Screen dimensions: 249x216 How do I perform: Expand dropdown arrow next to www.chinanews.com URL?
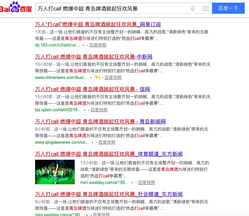[x=91, y=78]
